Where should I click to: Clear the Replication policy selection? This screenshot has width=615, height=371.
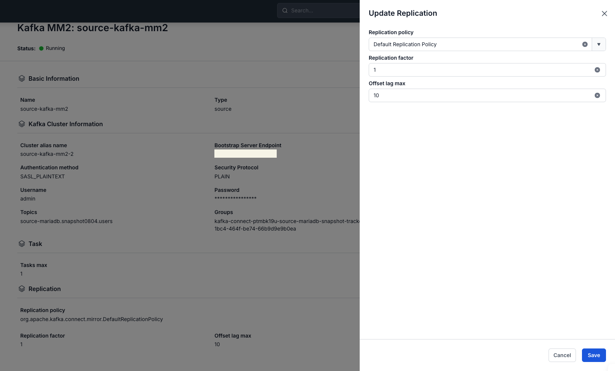point(585,44)
